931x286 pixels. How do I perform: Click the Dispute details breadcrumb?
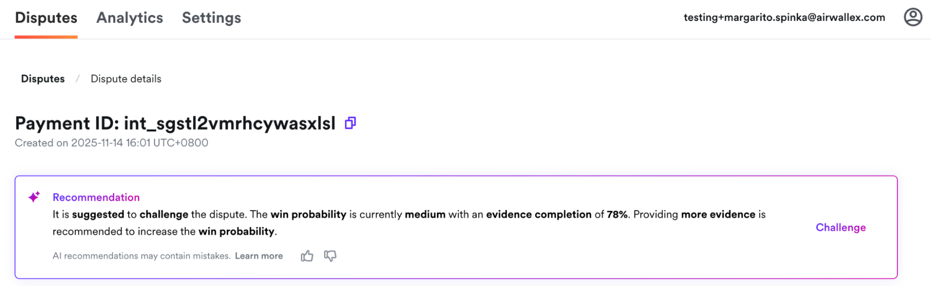coord(126,78)
